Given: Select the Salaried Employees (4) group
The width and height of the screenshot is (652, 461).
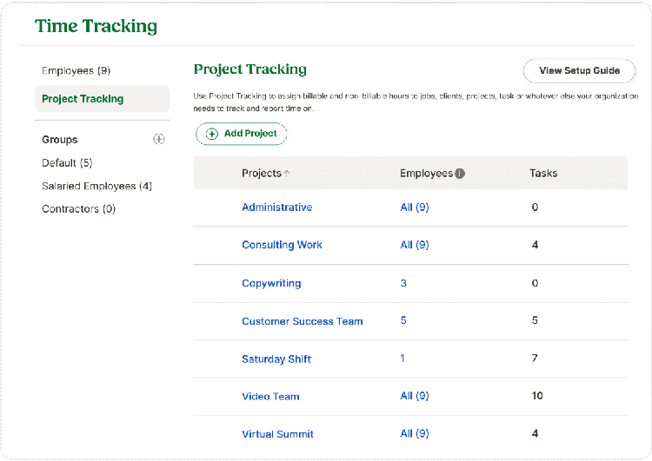Looking at the screenshot, I should click(x=96, y=186).
